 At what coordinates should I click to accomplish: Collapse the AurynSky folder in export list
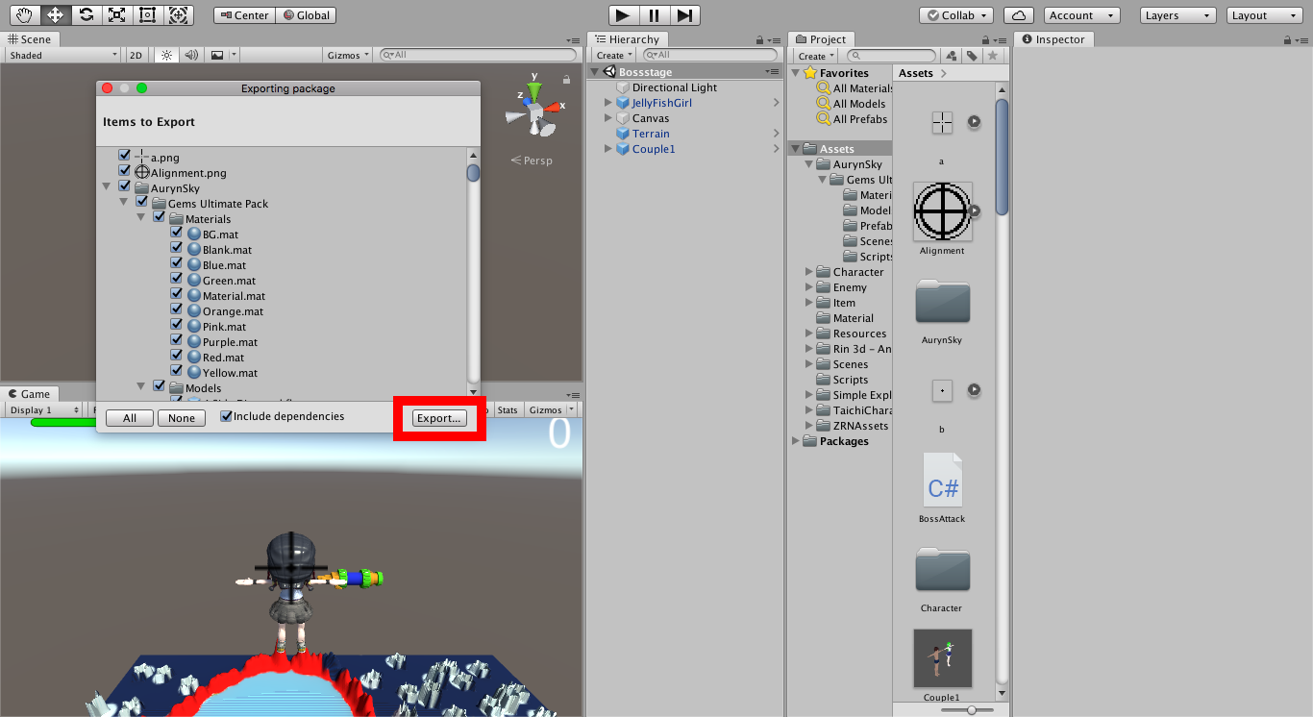point(107,187)
